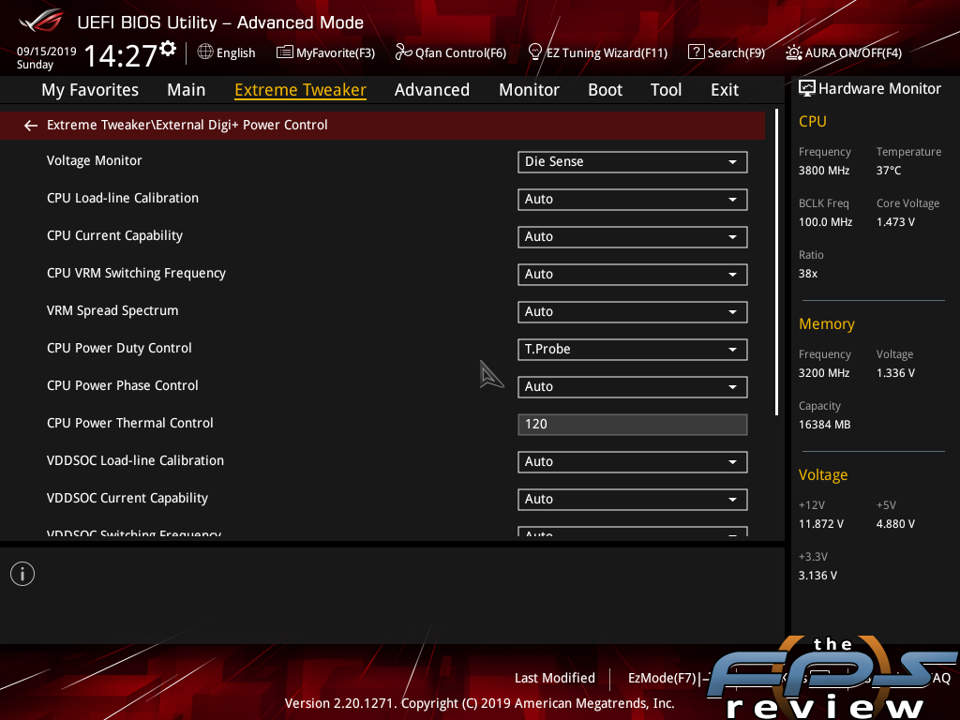Click the BCLK Freq value 100.0 MHz

click(x=825, y=221)
